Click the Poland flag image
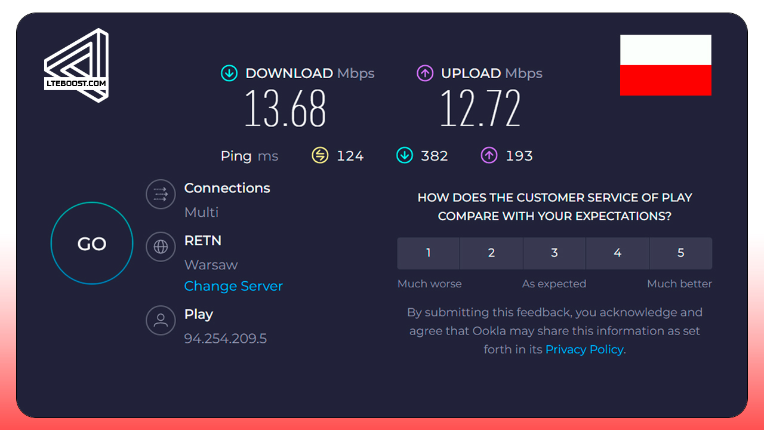This screenshot has height=430, width=764. pos(666,65)
